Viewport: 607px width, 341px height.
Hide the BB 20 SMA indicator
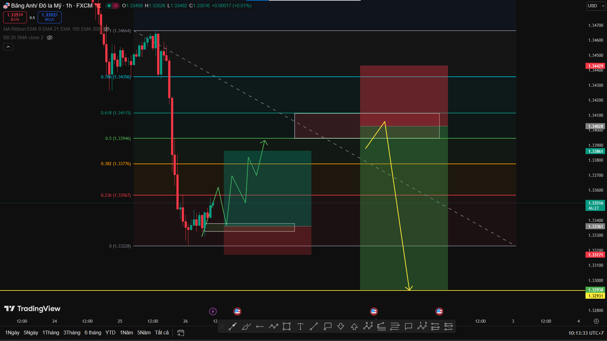coord(50,38)
